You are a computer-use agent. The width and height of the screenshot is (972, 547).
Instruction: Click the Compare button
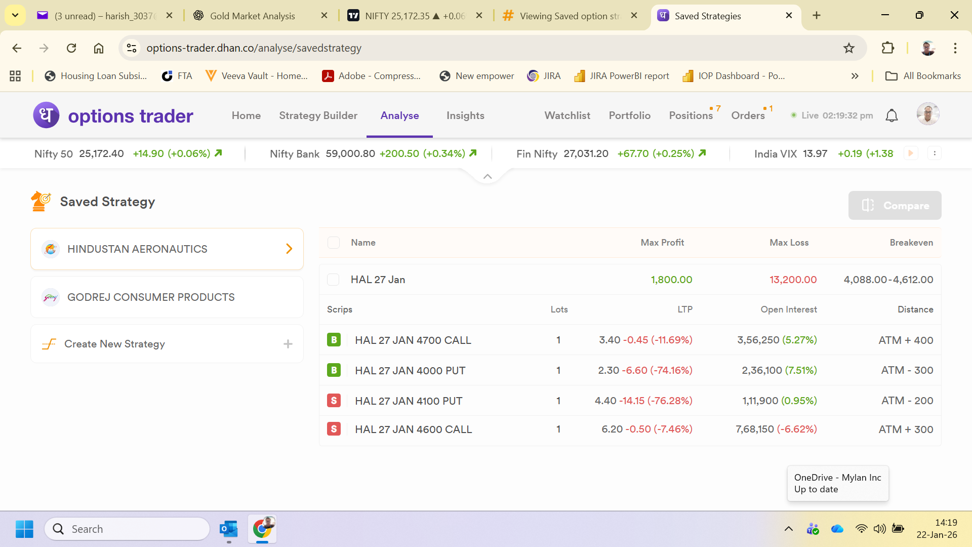[x=895, y=206]
